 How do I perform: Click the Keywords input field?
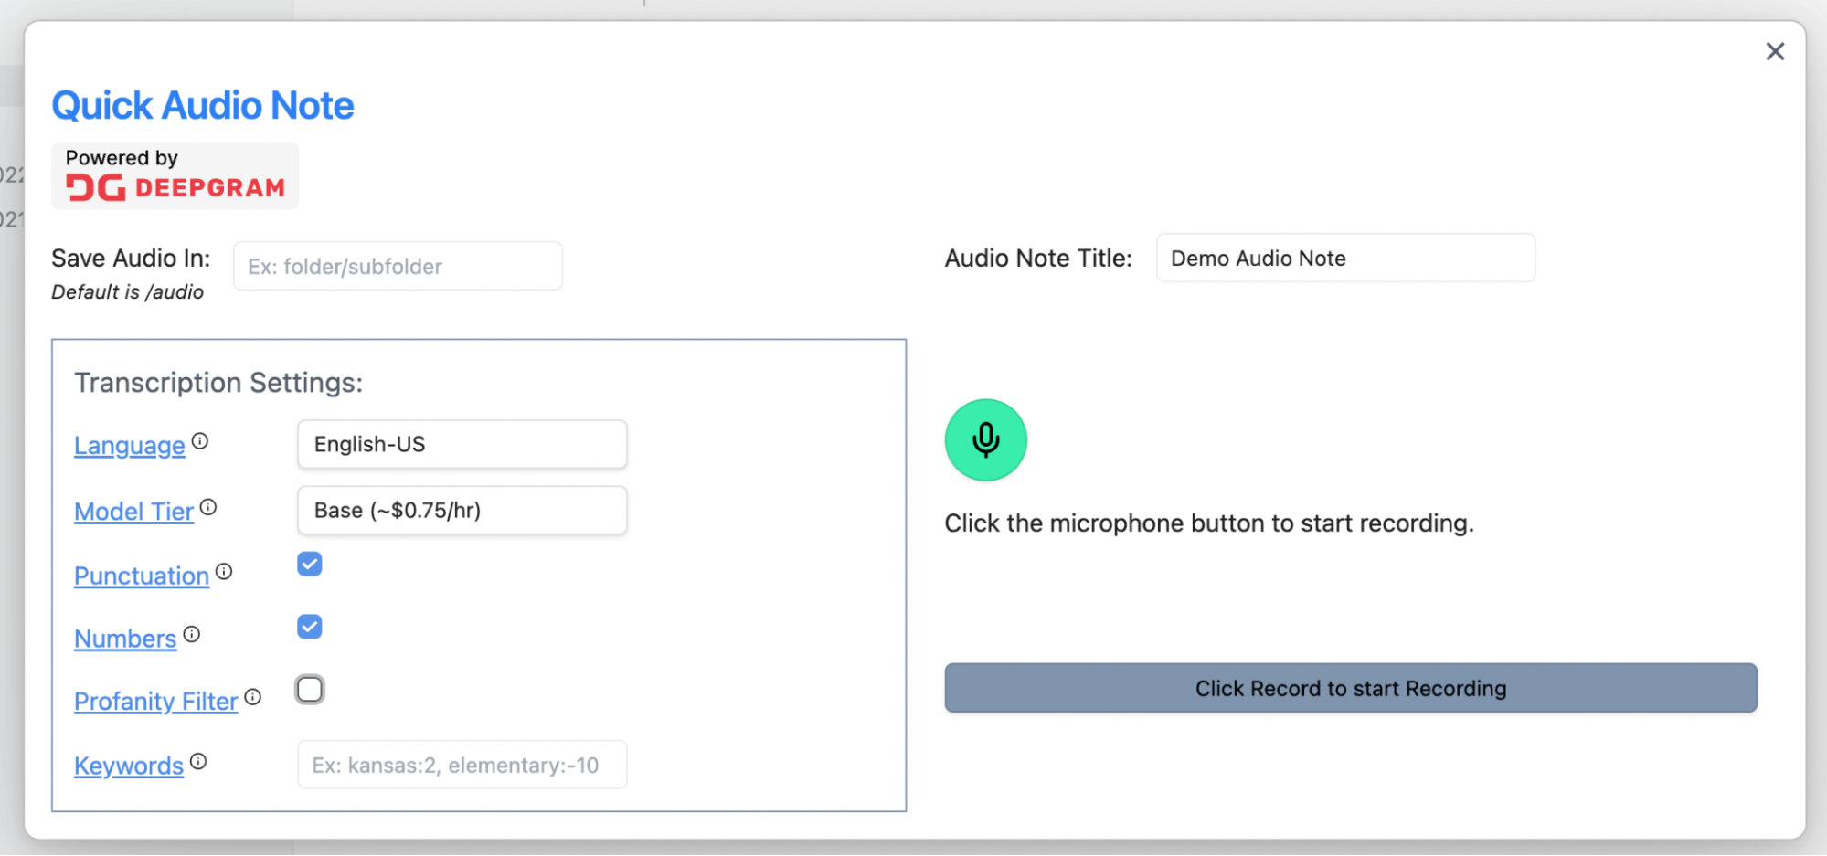[462, 765]
